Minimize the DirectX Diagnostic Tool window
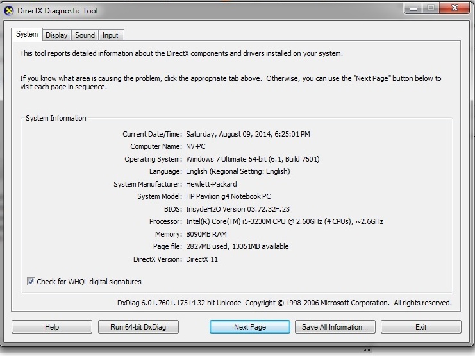The image size is (475, 356). click(412, 9)
